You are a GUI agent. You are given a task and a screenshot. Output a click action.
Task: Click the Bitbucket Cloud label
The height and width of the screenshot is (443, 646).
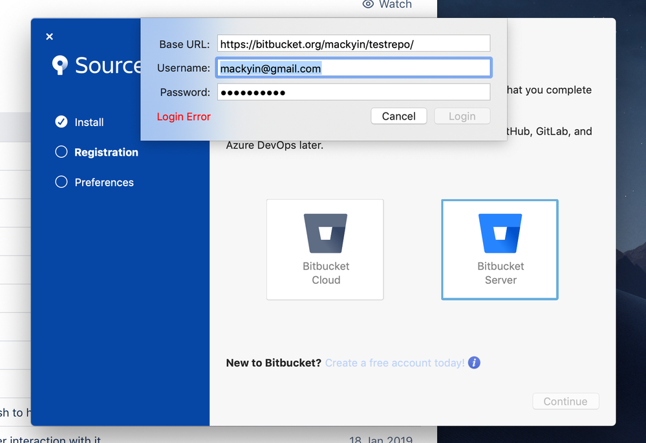click(x=326, y=273)
